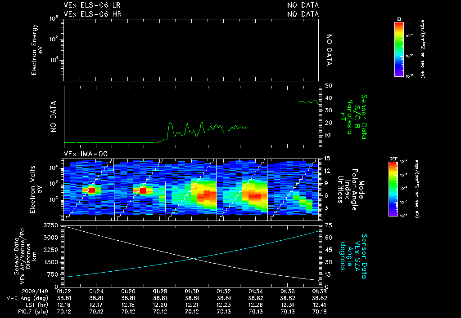Click the 'Electron Energy eV' axis label
The image size is (461, 318).
click(37, 49)
